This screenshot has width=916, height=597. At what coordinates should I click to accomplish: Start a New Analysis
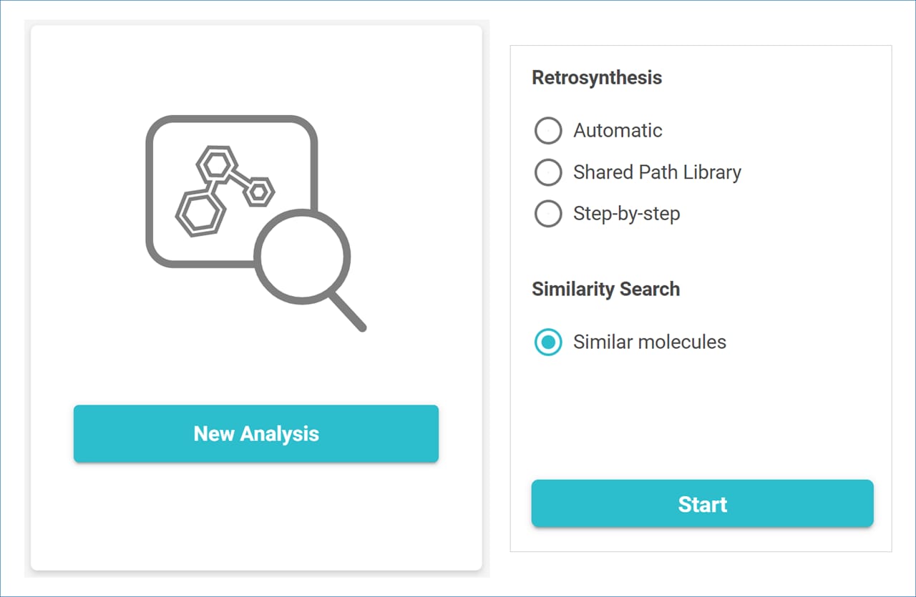click(x=255, y=433)
